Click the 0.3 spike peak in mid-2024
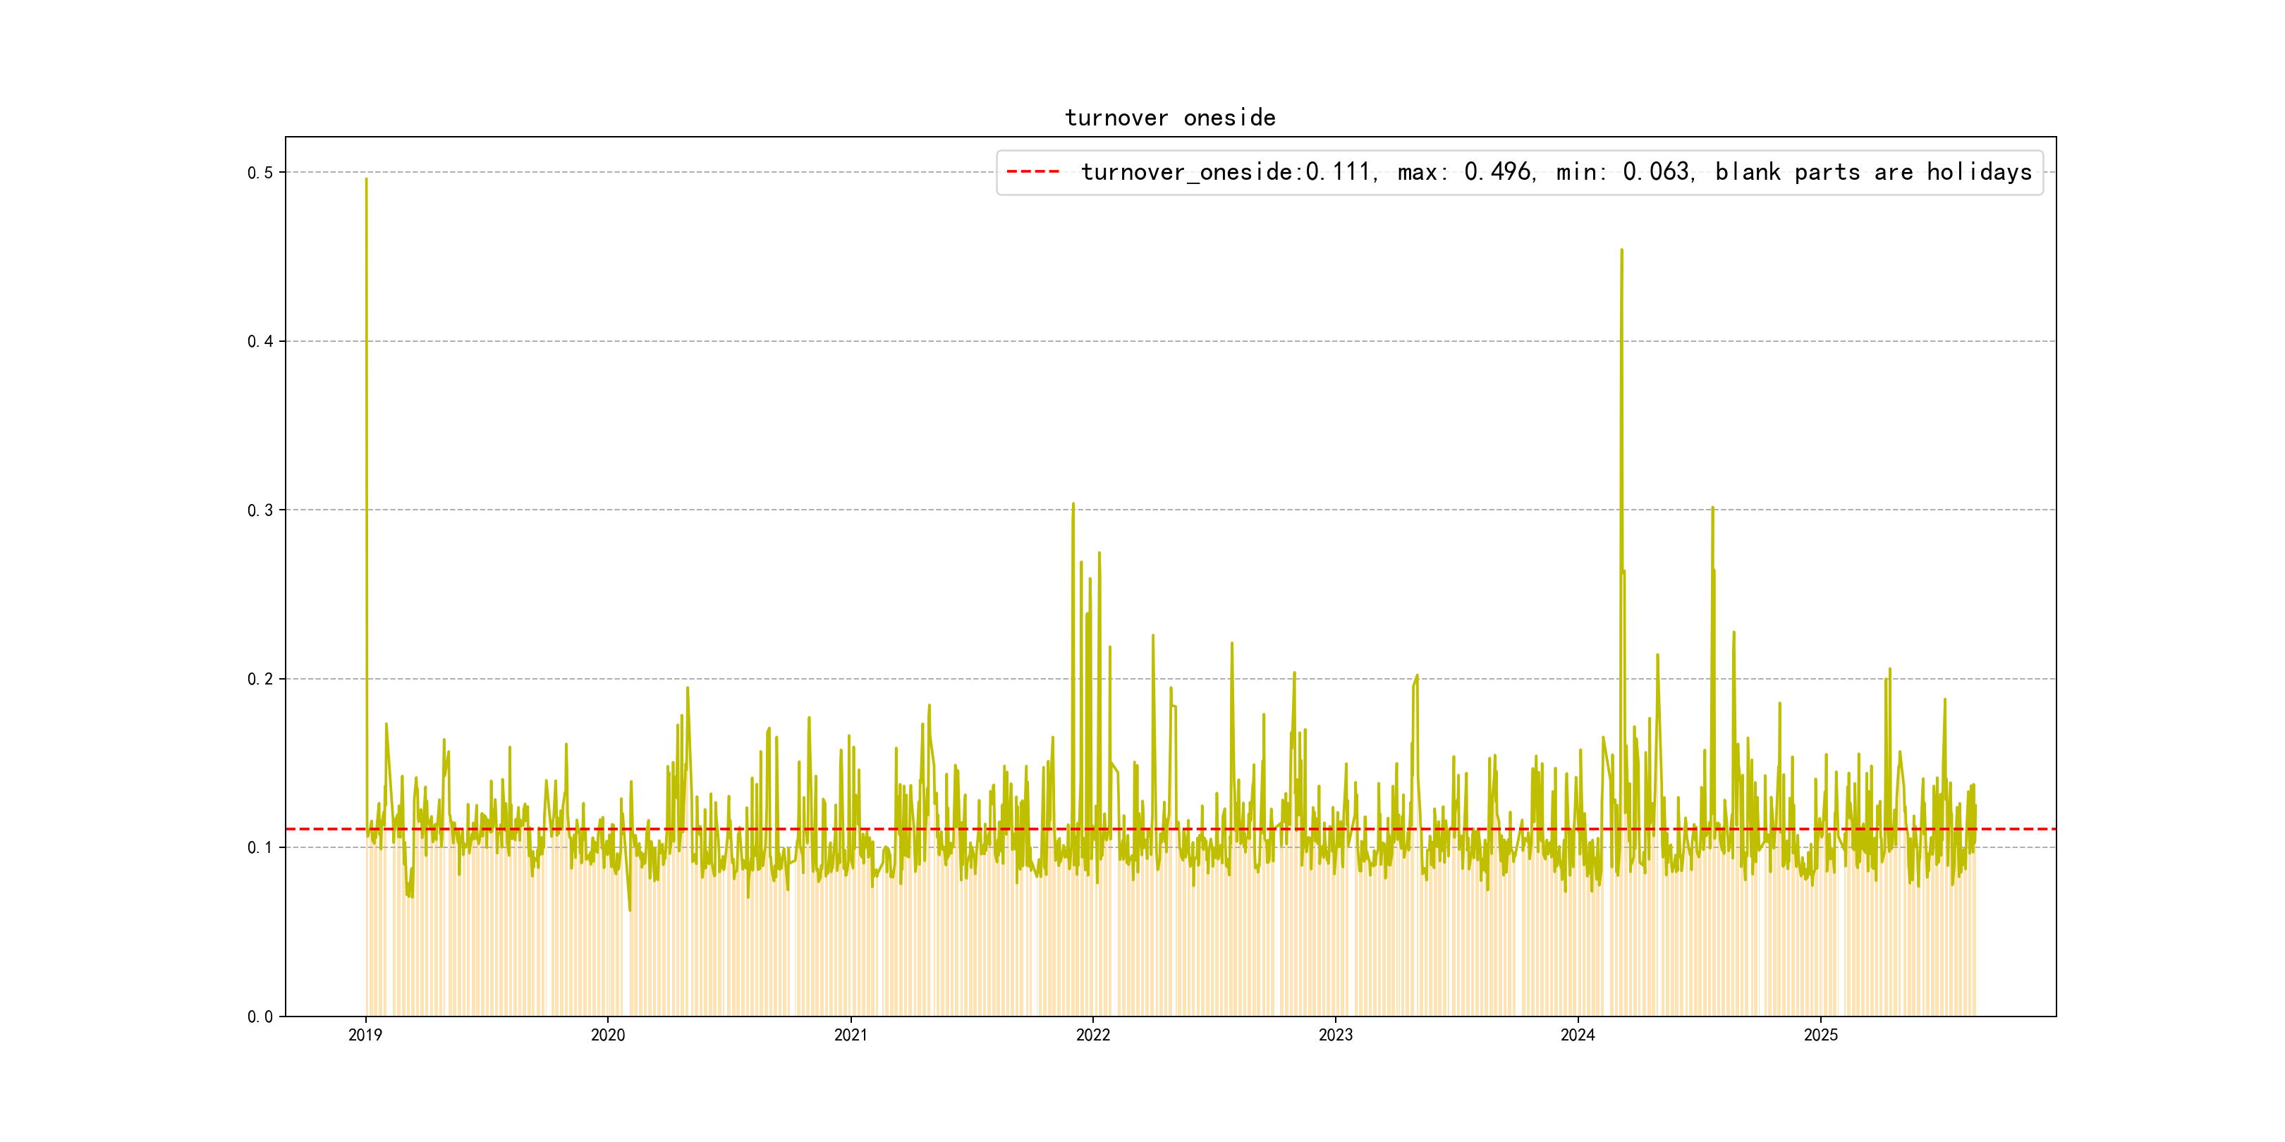This screenshot has height=1142, width=2285. tap(1712, 508)
